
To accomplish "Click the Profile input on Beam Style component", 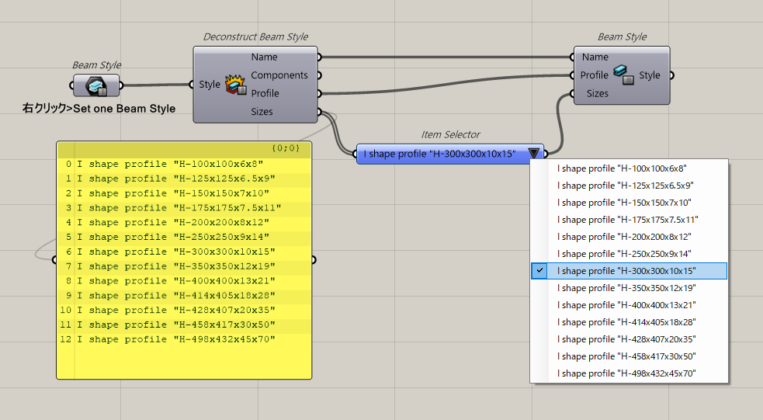I will pos(594,75).
